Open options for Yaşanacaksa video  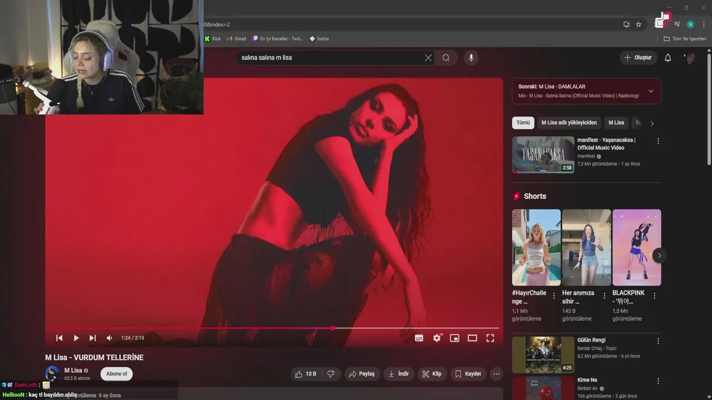coord(658,141)
